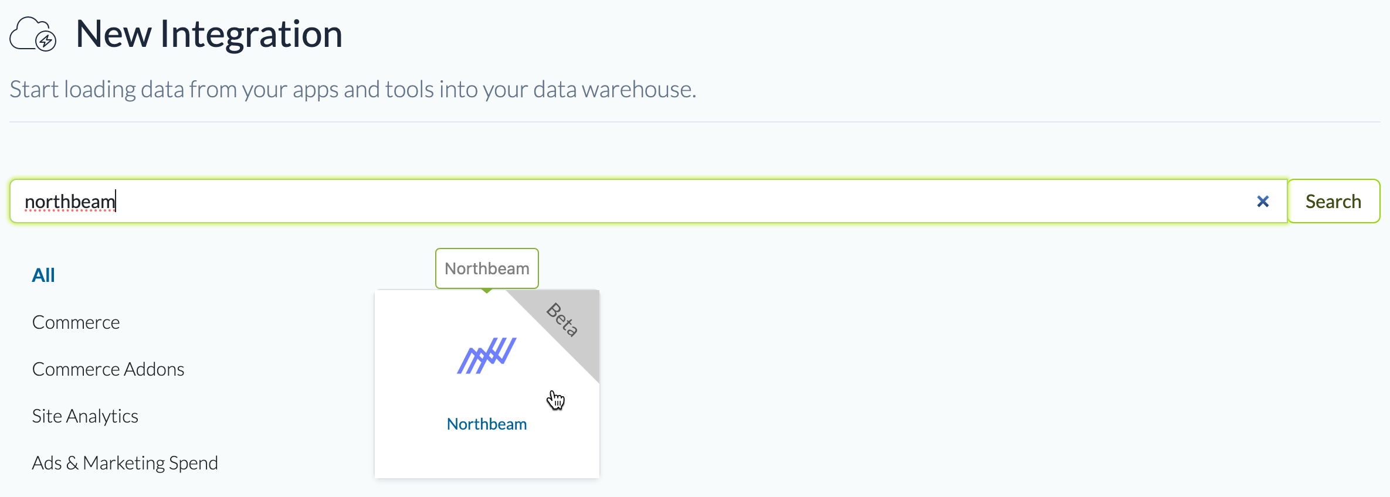Click the New Integration page heading
1390x497 pixels.
(x=209, y=34)
